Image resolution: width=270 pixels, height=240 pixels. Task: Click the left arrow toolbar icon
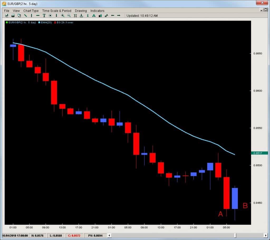113,16
